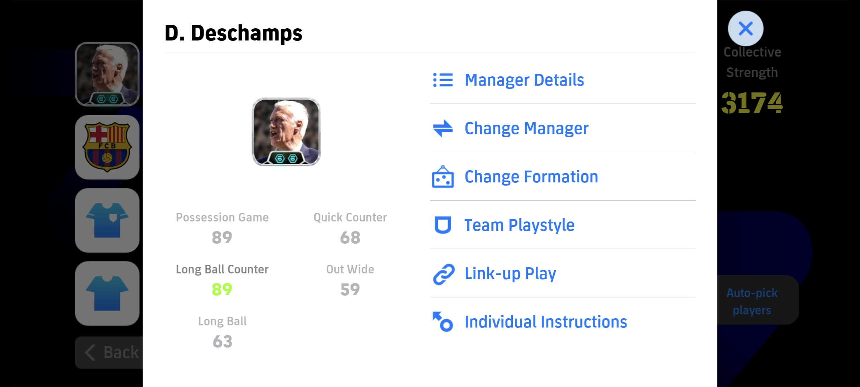Select Deschamps portrait in the sidebar
The image size is (860, 387).
coord(107,74)
